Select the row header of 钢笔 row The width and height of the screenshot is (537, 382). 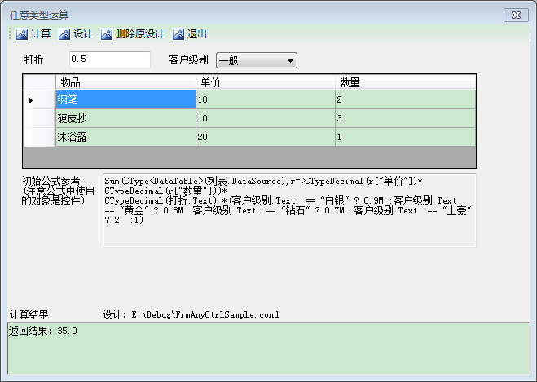[x=38, y=99]
